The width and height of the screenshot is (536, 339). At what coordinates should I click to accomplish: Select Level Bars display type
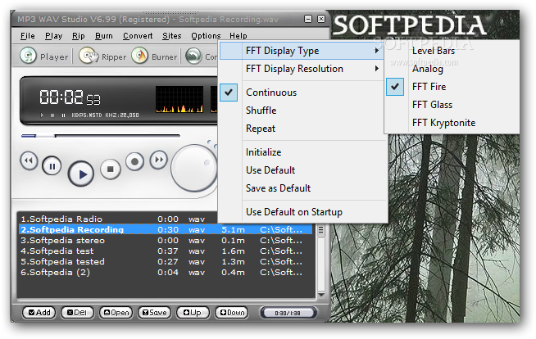click(452, 51)
